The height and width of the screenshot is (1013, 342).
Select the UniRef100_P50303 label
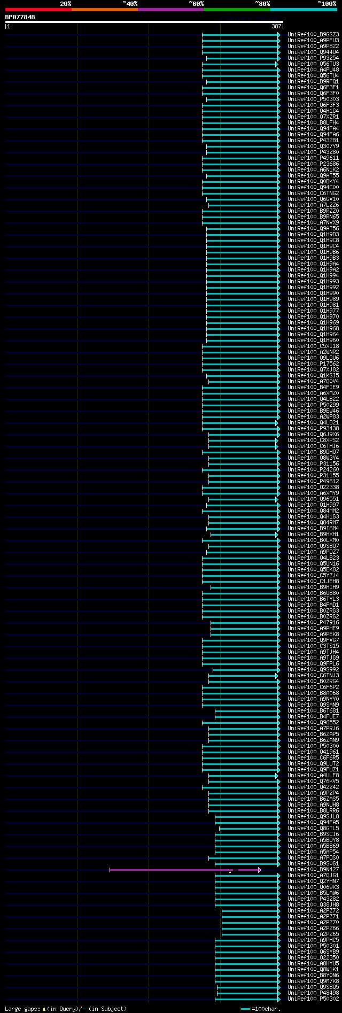[x=313, y=99]
